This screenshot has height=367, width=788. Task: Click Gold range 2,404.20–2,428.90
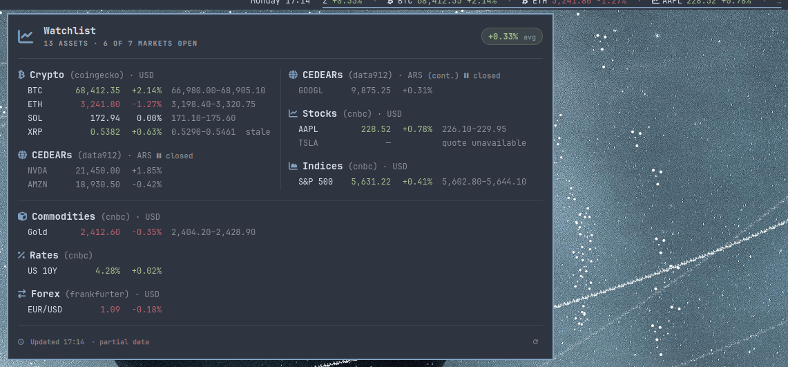[213, 232]
